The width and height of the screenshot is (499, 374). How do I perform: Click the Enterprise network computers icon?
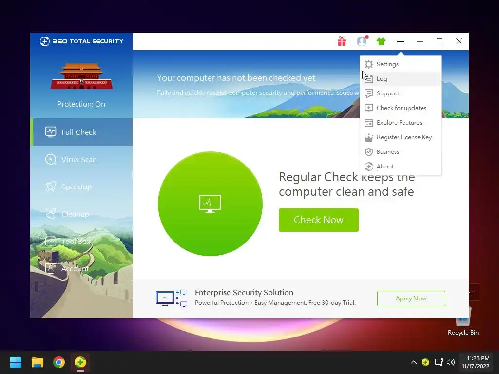pos(172,299)
